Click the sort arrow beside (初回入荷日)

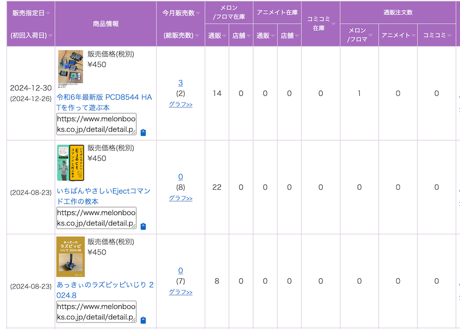[50, 36]
